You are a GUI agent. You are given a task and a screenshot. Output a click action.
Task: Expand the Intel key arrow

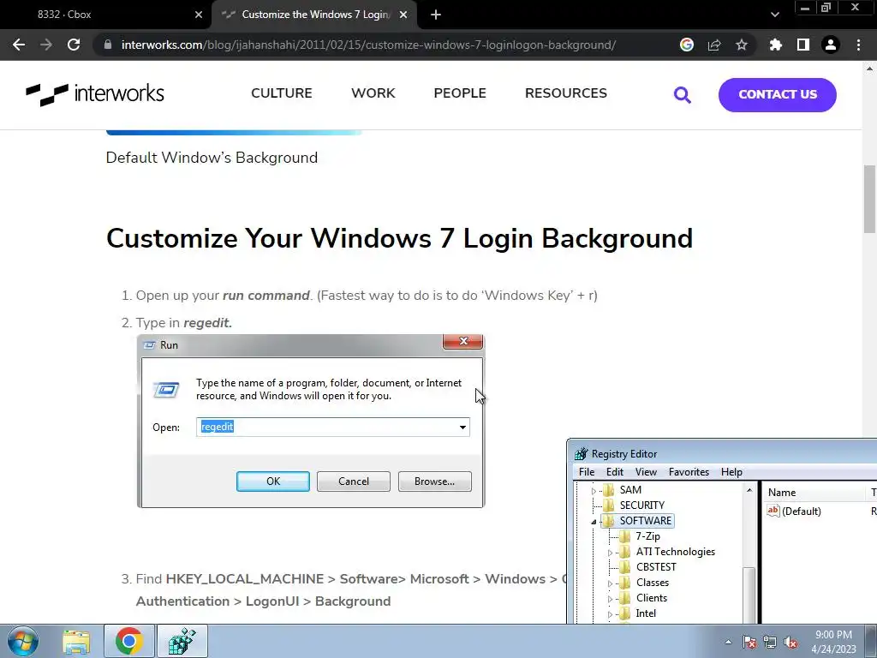pyautogui.click(x=610, y=614)
